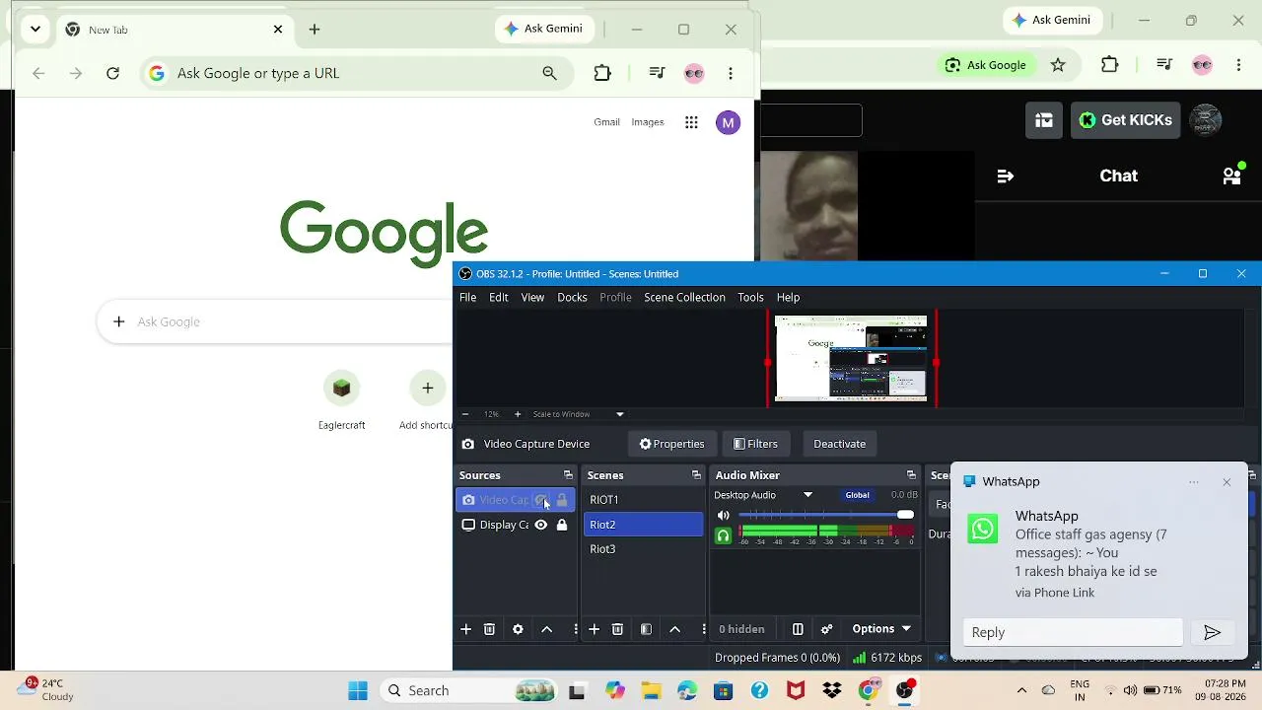
Task: Open source properties gear in Sources panel
Action: point(518,629)
